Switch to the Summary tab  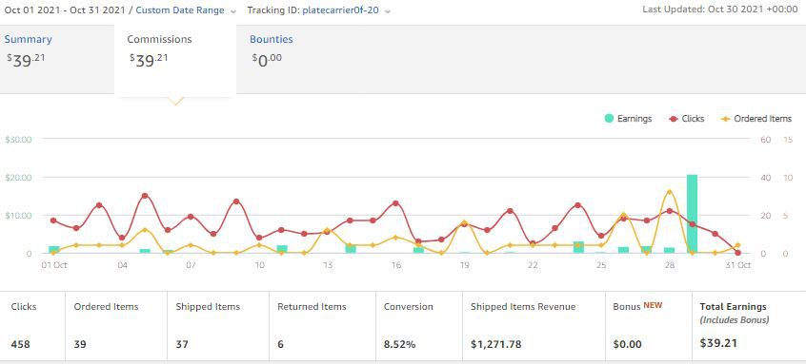(x=29, y=39)
